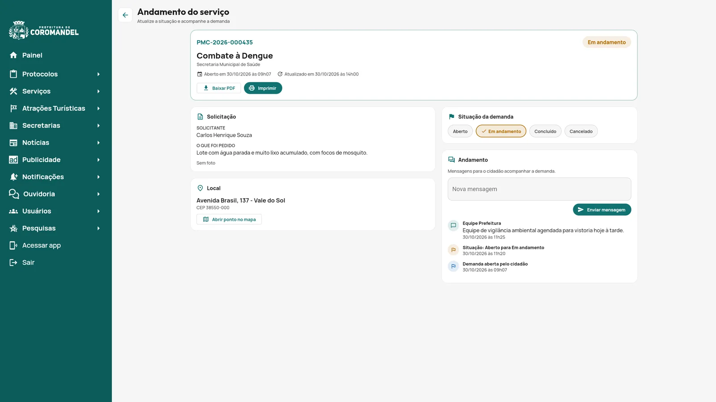Send with Enviar mensagem button
716x402 pixels.
602,209
